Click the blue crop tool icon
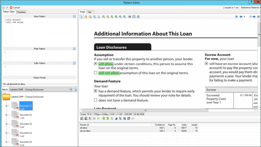 120,118
